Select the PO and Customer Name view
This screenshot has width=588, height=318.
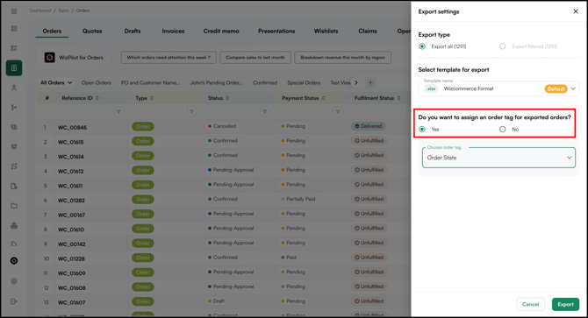150,82
